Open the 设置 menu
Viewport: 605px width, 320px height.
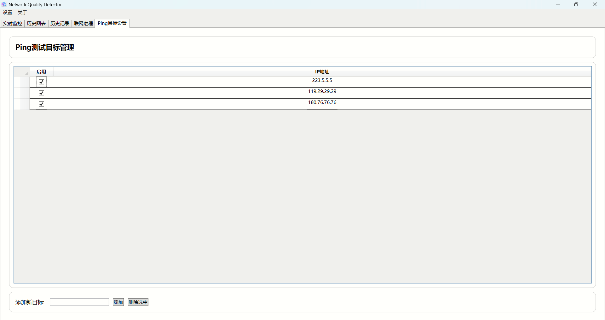click(8, 13)
